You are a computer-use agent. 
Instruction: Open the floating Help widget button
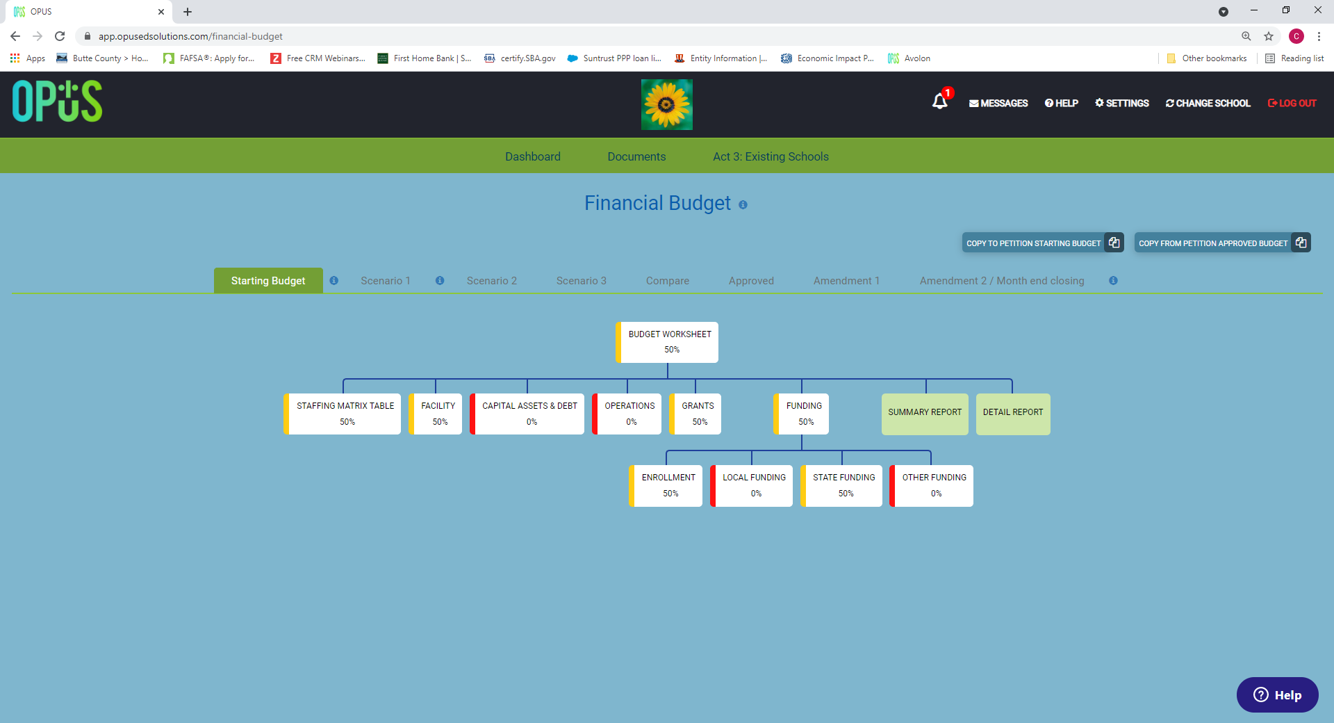tap(1277, 694)
